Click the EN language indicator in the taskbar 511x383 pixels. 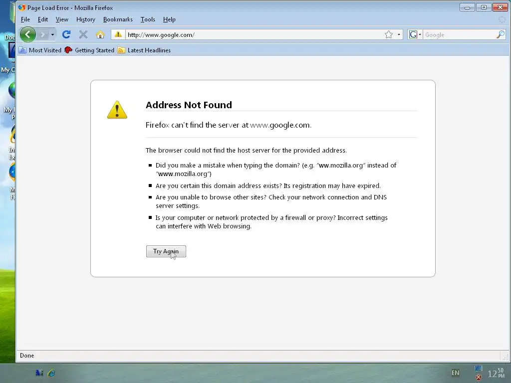click(x=455, y=373)
